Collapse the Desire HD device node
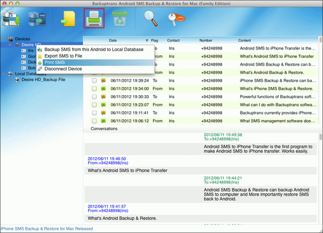The image size is (323, 233). 10,45
